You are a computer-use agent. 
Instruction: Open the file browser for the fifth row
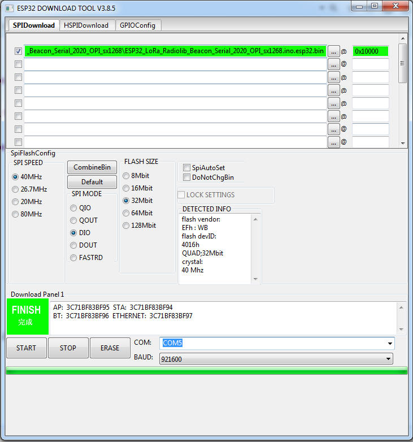[x=333, y=103]
